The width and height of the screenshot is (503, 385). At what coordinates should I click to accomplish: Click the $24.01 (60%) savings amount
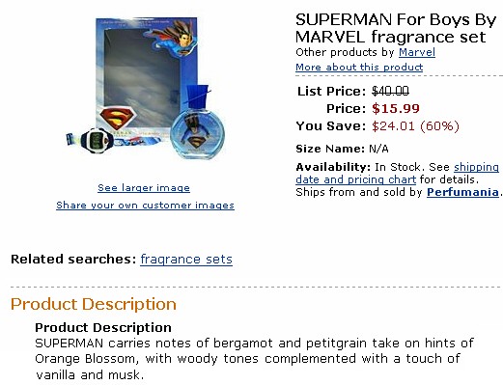pyautogui.click(x=415, y=125)
